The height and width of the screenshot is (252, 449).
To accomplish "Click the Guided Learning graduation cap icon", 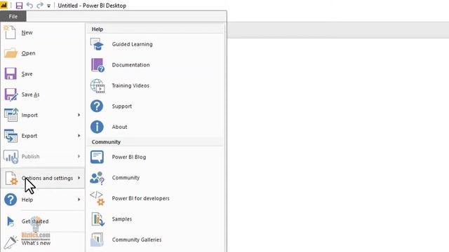I will tap(97, 44).
